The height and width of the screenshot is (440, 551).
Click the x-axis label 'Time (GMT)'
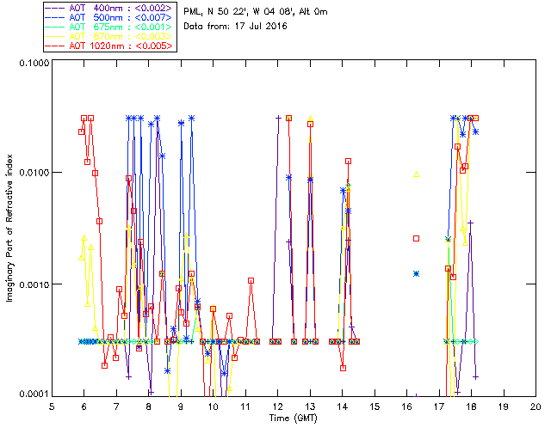click(294, 419)
